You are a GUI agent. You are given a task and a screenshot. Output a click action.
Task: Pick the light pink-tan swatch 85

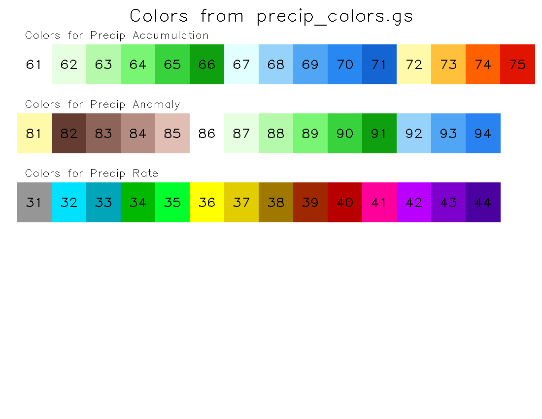pyautogui.click(x=172, y=134)
